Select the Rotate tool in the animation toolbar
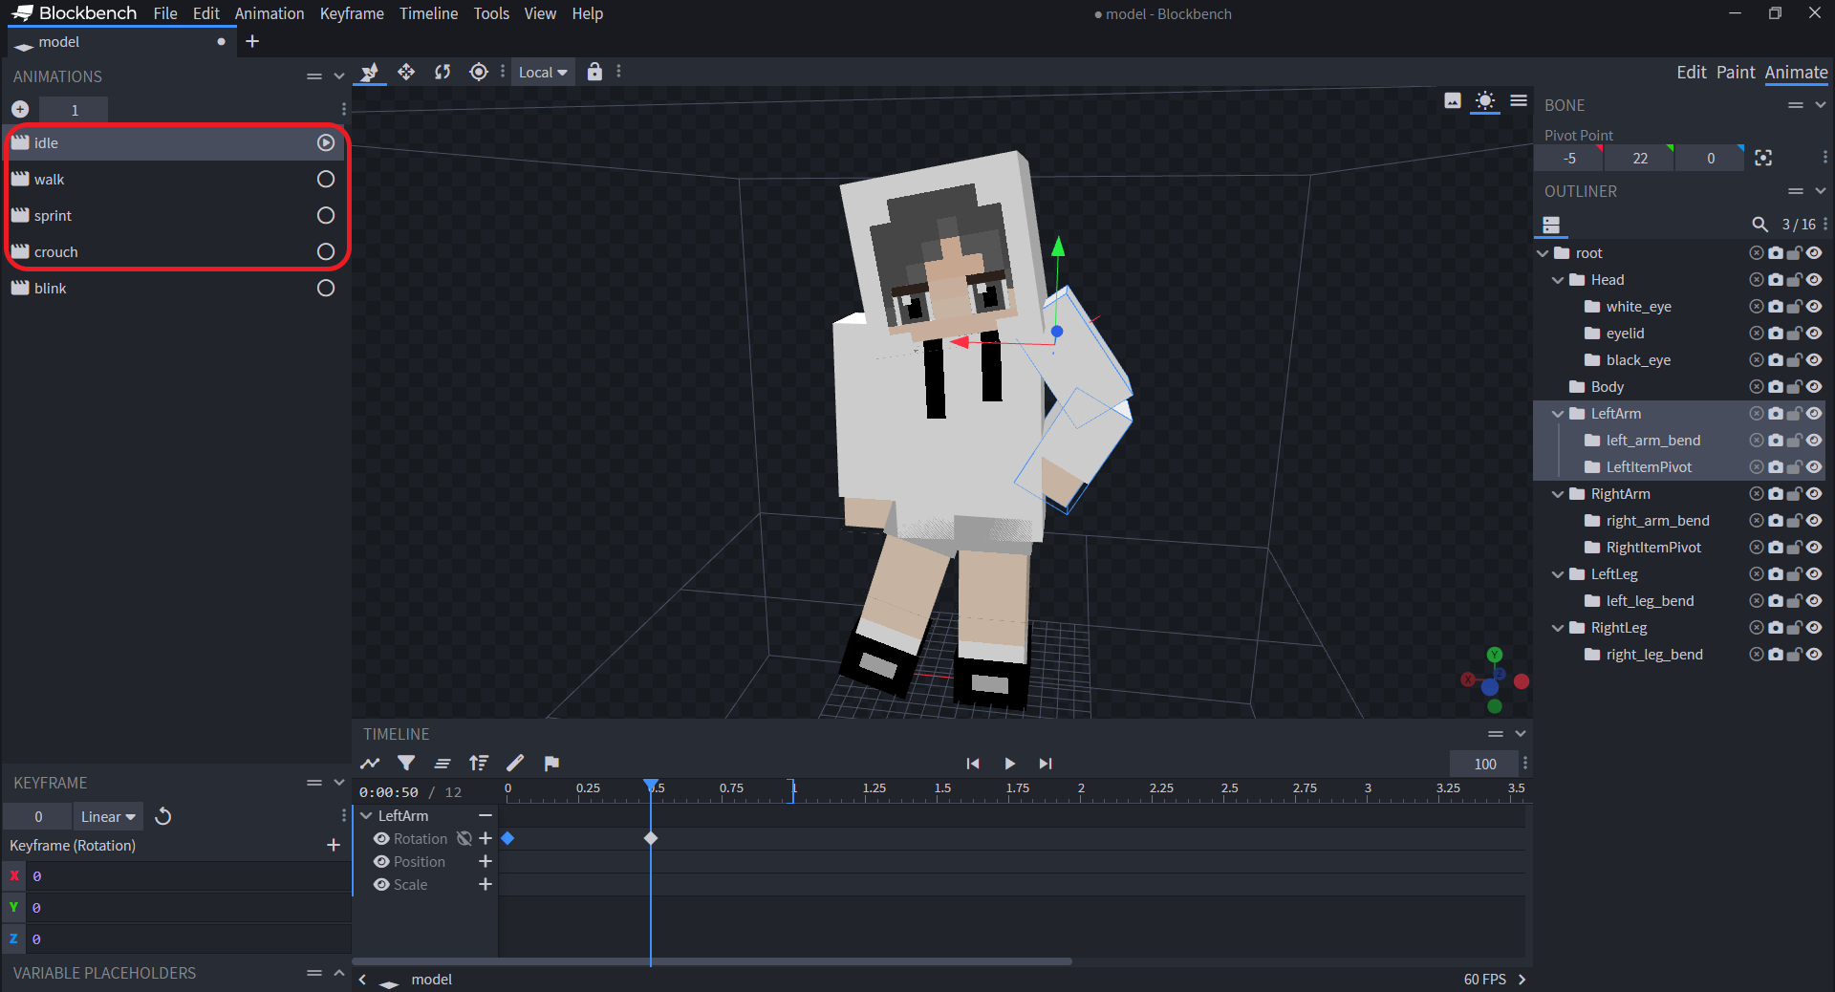This screenshot has width=1835, height=992. 442,72
